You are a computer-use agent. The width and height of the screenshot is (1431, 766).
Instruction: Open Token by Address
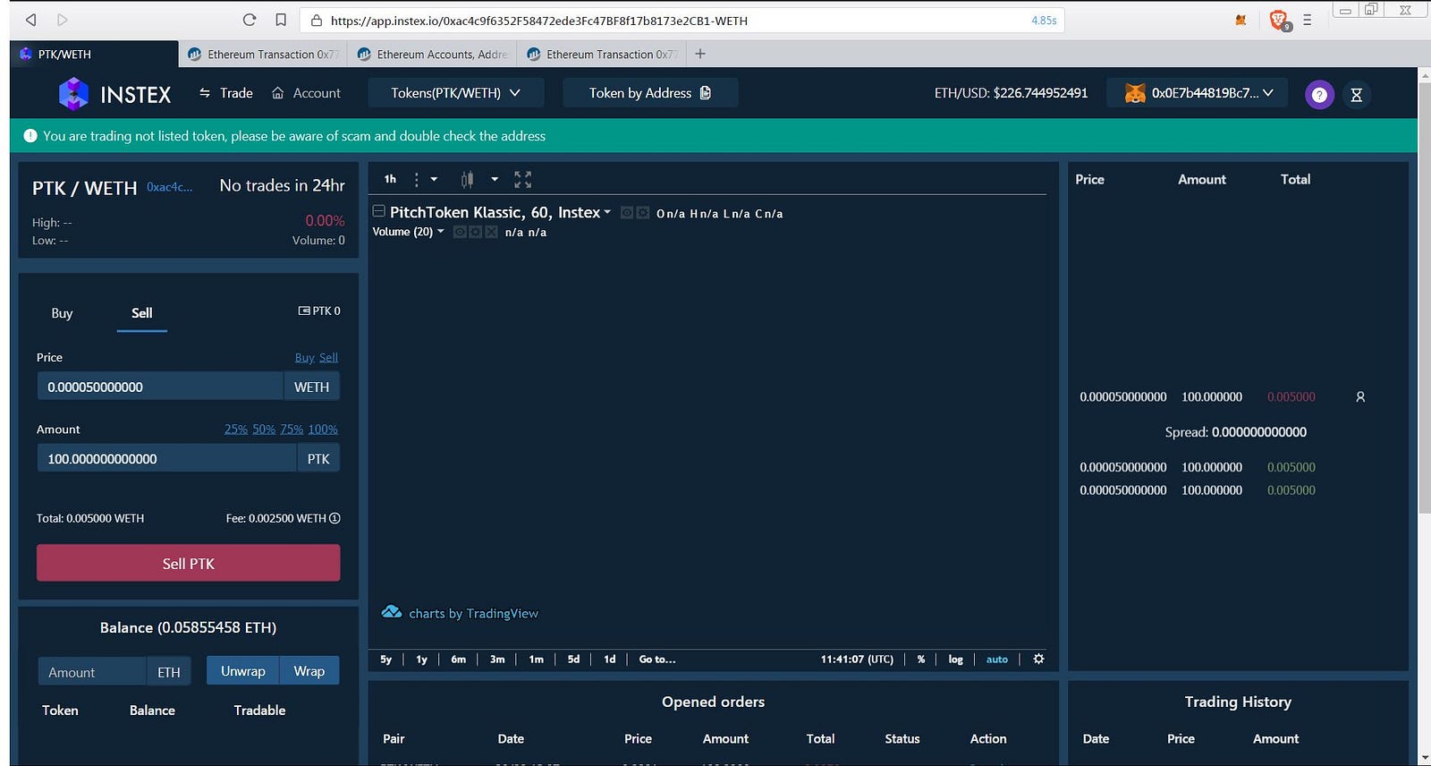click(650, 93)
